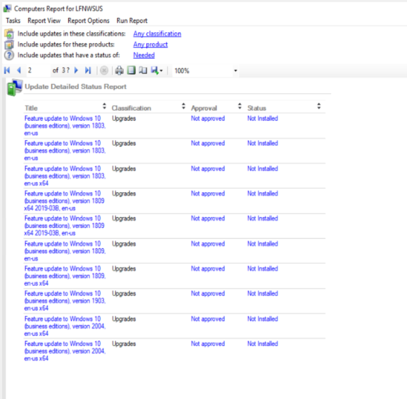Click the export save icon
The width and height of the screenshot is (407, 399).
tap(154, 70)
